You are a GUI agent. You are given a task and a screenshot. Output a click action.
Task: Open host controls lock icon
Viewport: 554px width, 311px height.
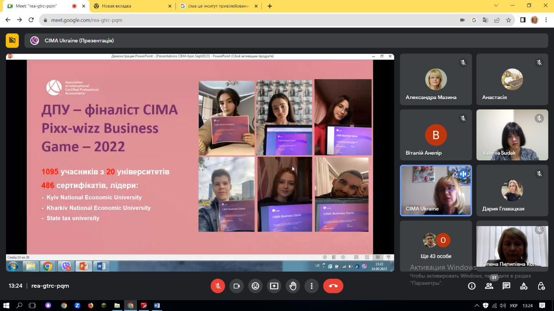click(541, 286)
